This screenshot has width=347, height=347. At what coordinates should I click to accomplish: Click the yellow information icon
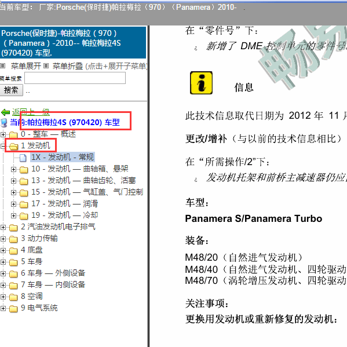coord(201,83)
